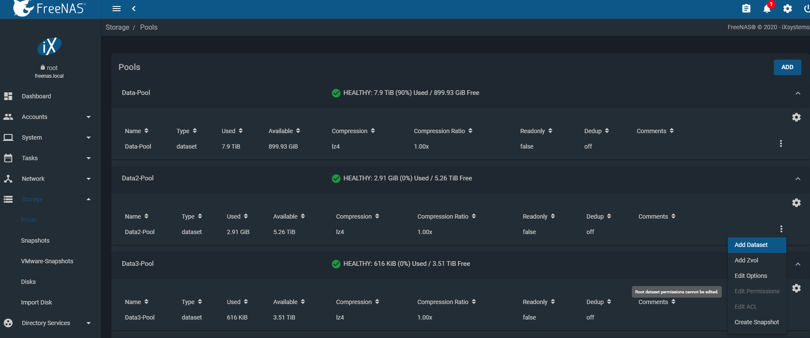Collapse the Data2-Pool panel
The width and height of the screenshot is (810, 338).
[798, 179]
